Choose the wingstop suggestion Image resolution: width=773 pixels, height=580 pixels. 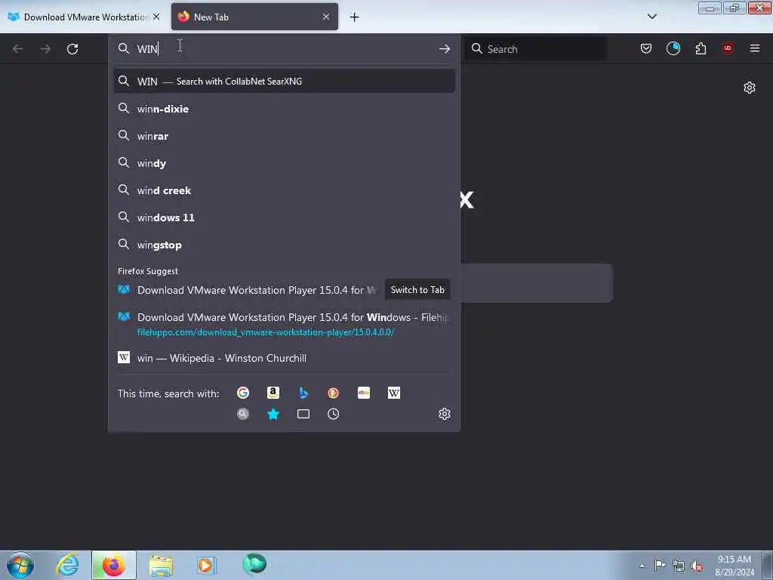point(284,245)
